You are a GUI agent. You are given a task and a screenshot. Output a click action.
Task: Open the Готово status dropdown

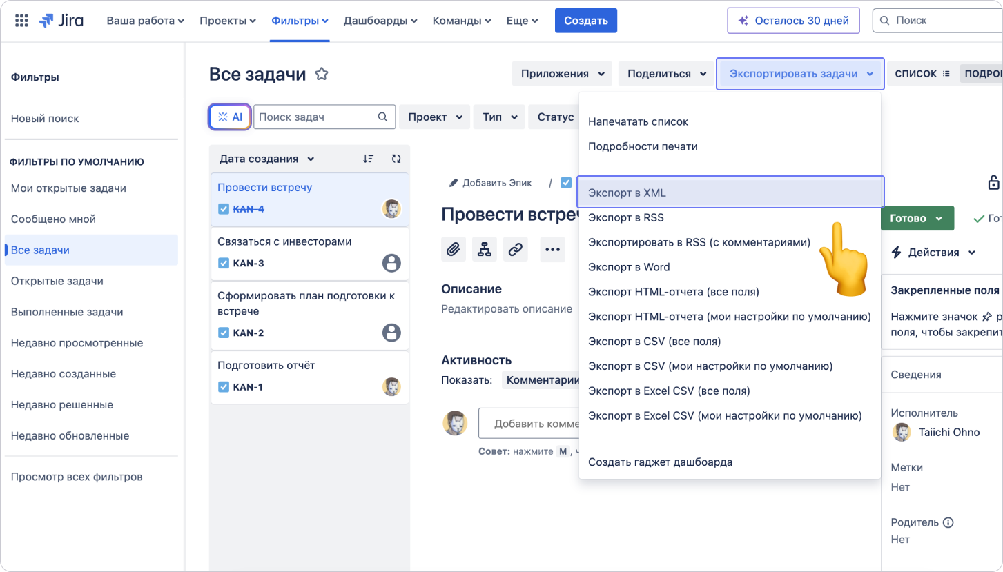(917, 218)
